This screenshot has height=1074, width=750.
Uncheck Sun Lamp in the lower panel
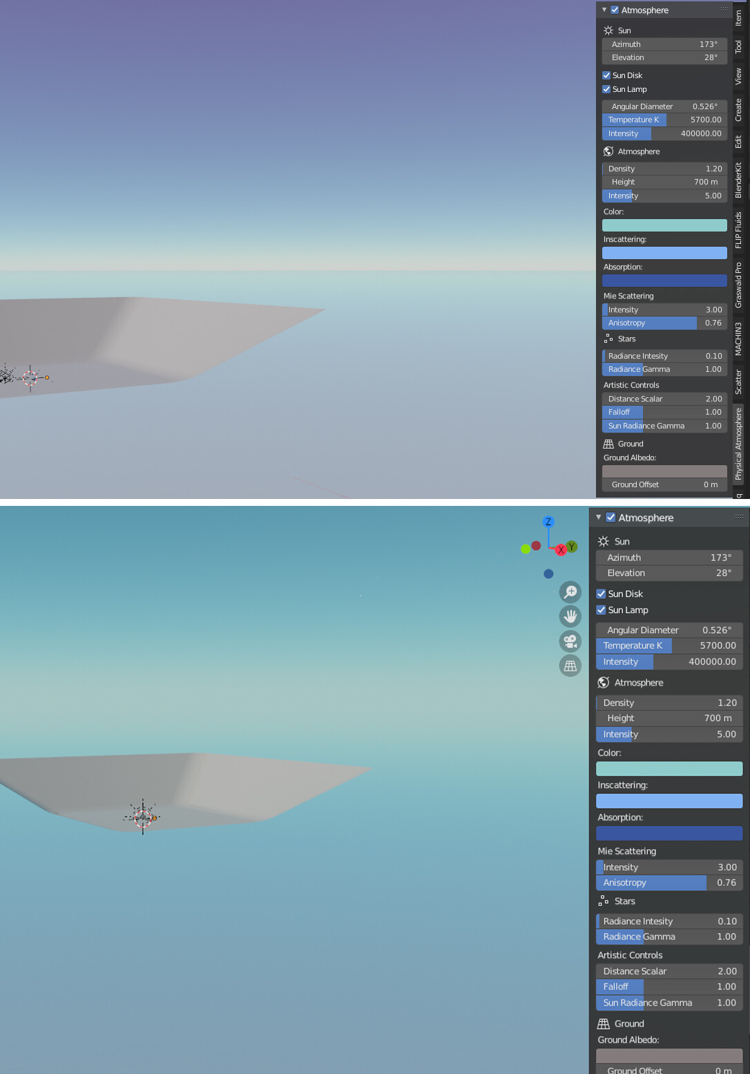click(x=601, y=610)
